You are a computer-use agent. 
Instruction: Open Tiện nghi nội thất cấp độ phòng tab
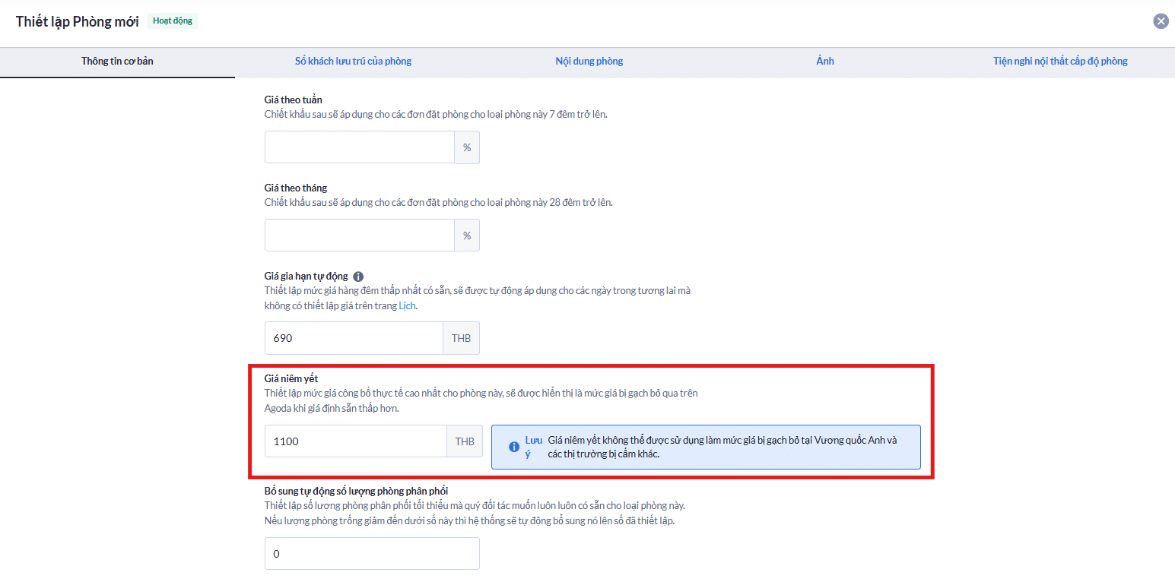pos(1060,61)
